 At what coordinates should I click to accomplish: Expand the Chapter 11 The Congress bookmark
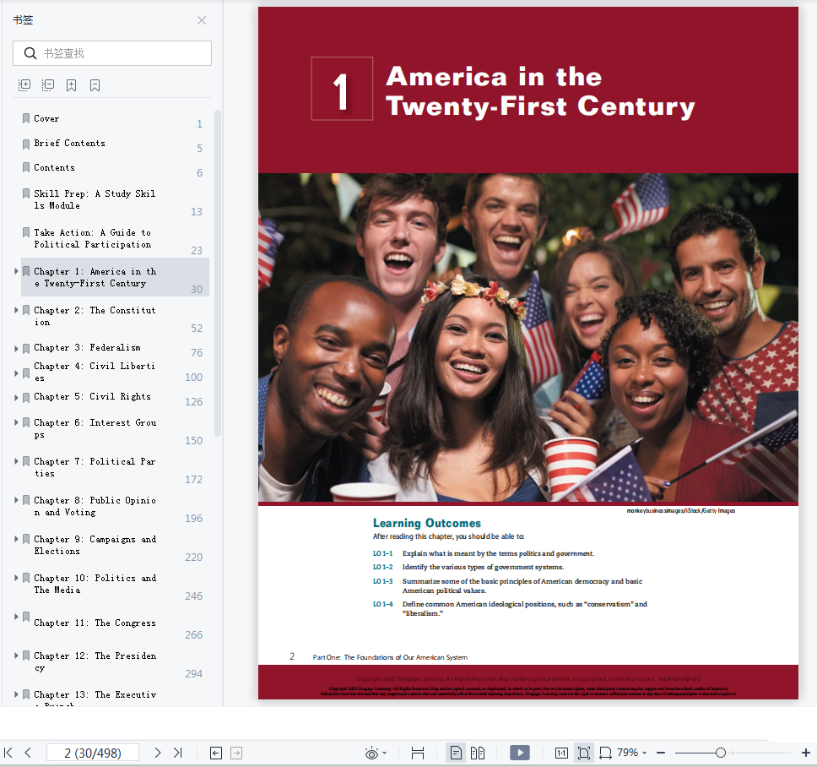click(16, 617)
